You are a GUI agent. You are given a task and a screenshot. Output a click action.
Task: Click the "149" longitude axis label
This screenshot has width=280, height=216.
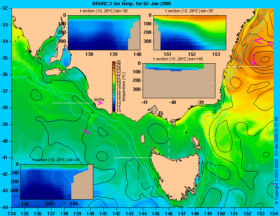point(208,213)
